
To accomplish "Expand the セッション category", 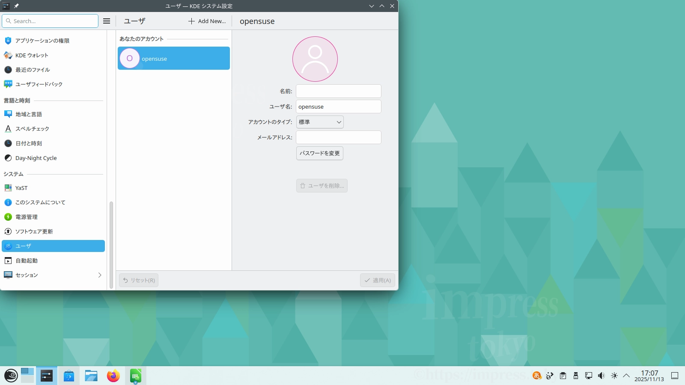I will pyautogui.click(x=53, y=275).
